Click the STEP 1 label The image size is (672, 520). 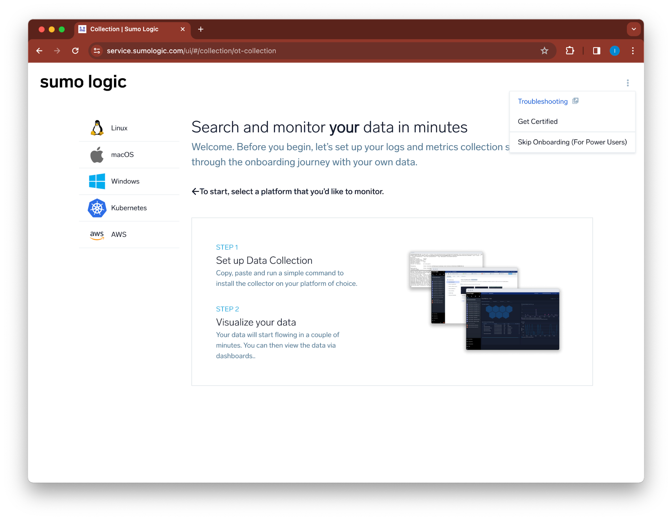227,247
